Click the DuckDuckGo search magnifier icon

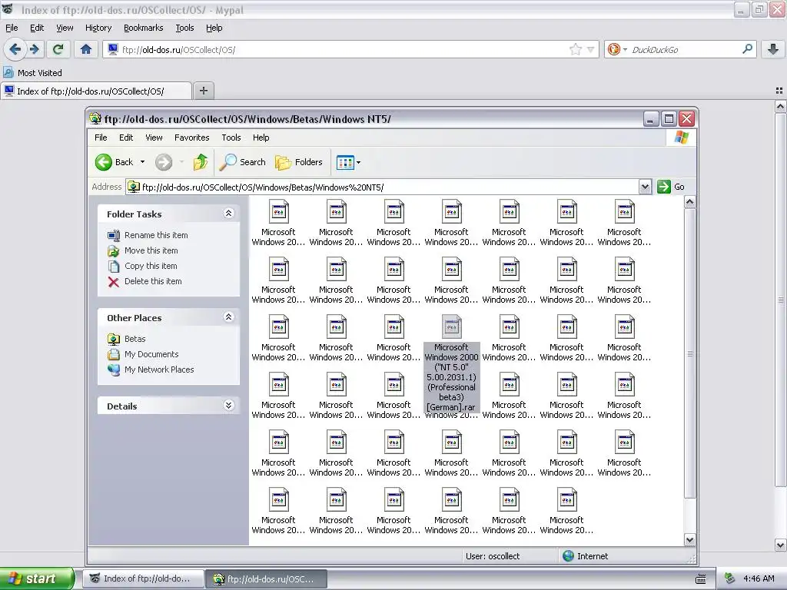(747, 49)
